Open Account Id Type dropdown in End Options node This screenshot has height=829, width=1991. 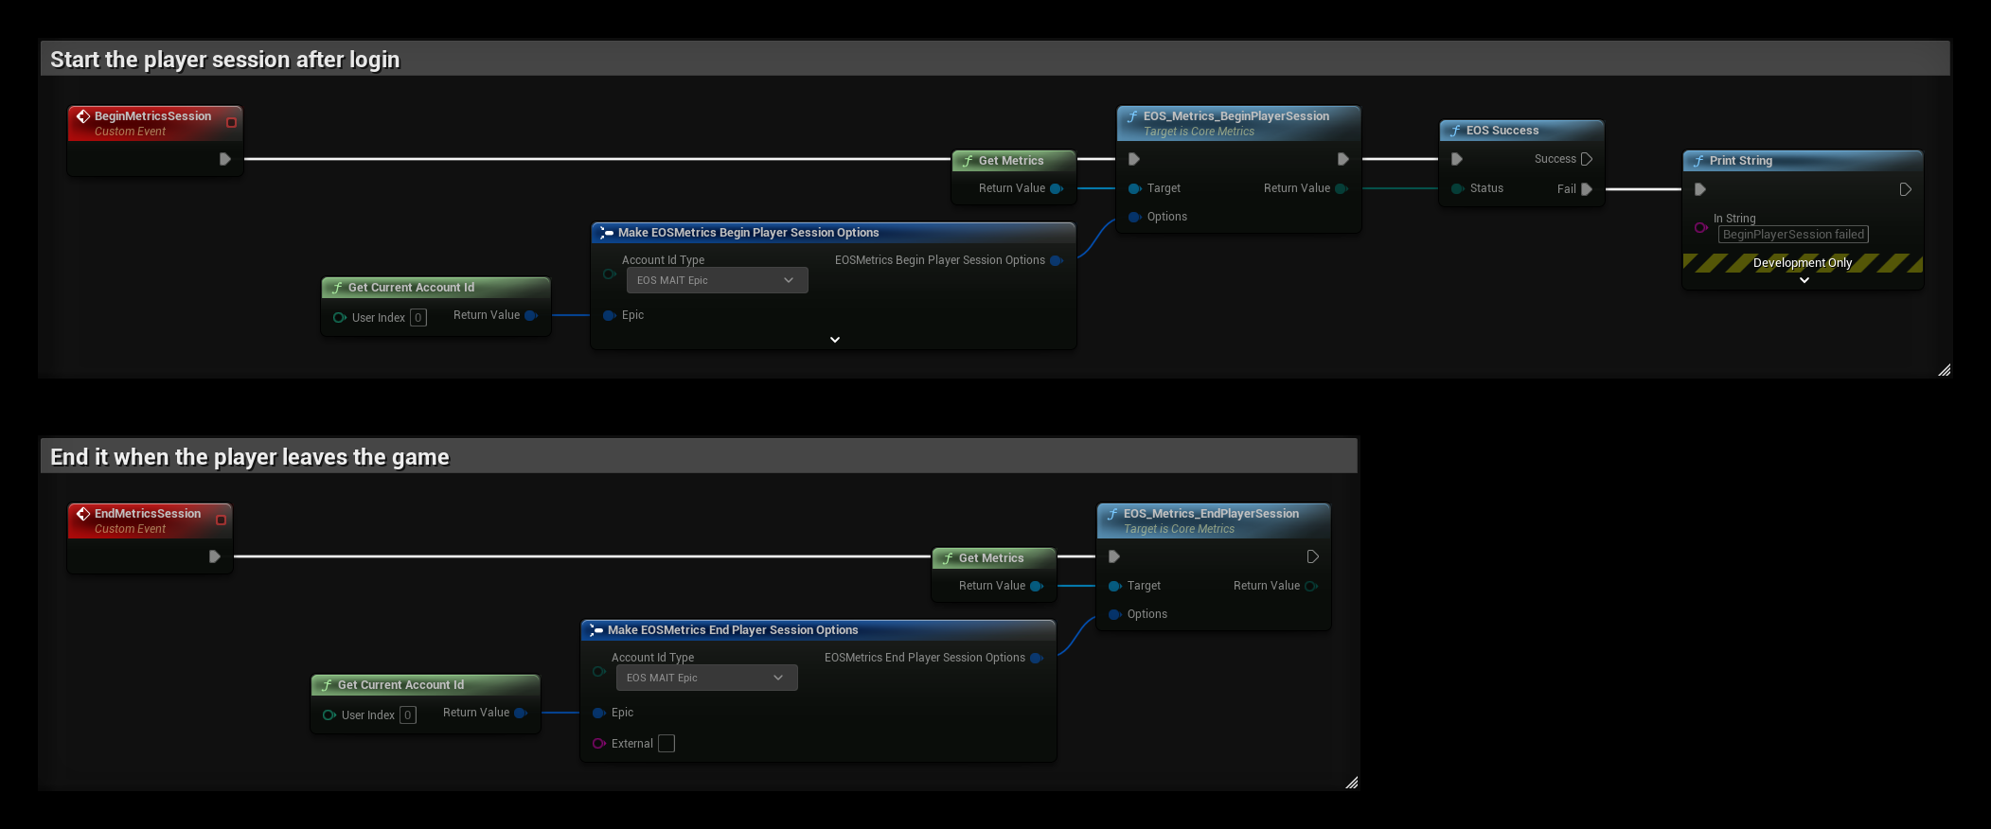click(706, 678)
